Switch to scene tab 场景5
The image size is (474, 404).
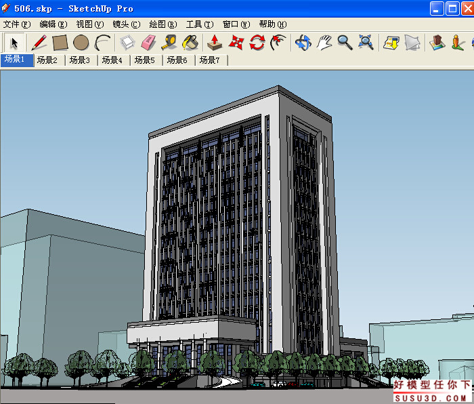pos(147,60)
